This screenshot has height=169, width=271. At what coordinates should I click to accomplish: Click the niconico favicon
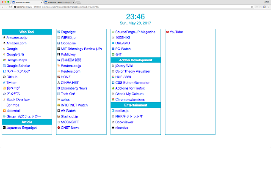tap(113, 128)
